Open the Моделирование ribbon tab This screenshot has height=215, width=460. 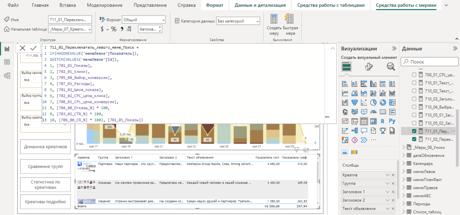click(104, 5)
